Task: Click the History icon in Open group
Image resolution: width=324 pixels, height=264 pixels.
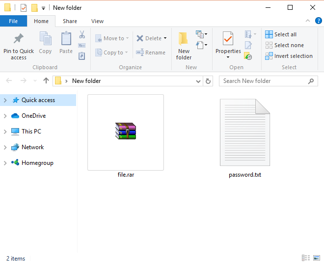Action: pyautogui.click(x=248, y=56)
